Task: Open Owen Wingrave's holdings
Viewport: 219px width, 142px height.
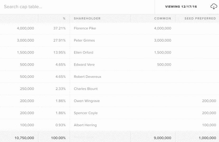Action: [x=87, y=101]
